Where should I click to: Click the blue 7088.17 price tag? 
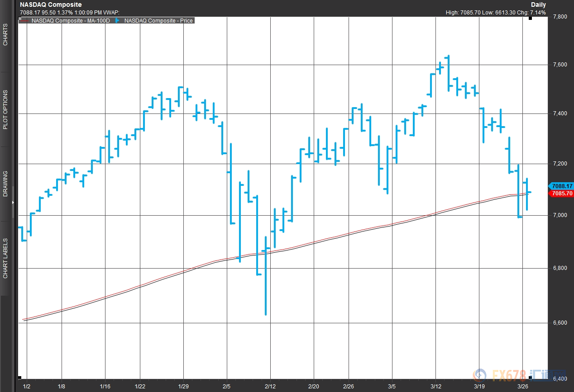point(561,186)
